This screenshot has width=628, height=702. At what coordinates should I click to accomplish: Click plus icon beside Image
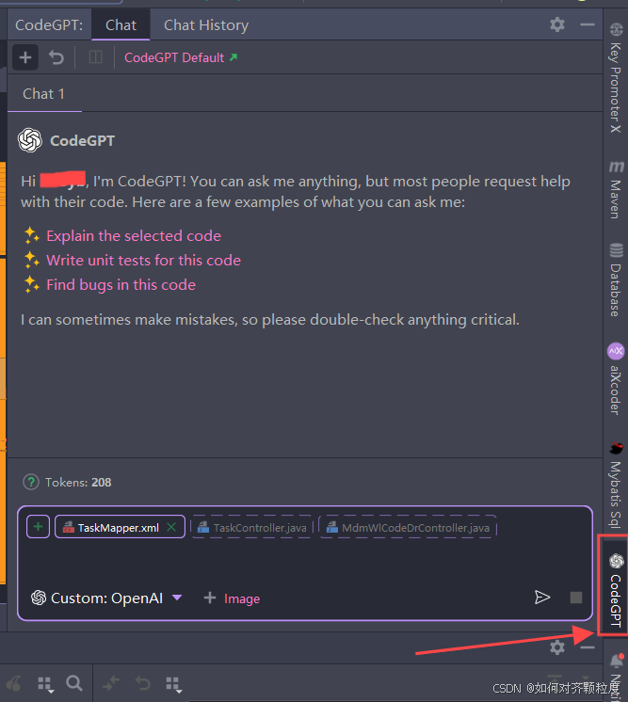click(x=210, y=598)
